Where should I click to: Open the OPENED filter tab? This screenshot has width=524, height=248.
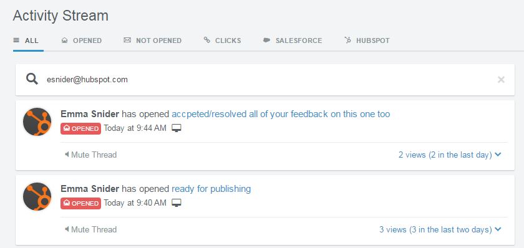pos(82,41)
